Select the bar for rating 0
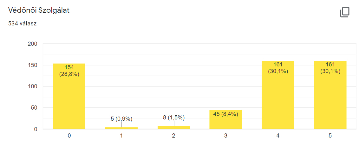359x162 pixels. (x=69, y=96)
